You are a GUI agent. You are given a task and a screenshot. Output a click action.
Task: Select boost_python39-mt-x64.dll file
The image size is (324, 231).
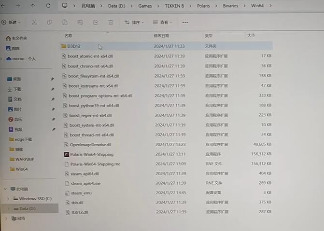coord(167,106)
